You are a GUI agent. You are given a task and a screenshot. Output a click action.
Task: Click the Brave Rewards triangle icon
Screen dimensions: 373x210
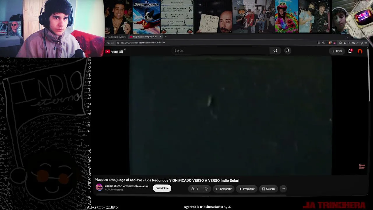tap(334, 43)
